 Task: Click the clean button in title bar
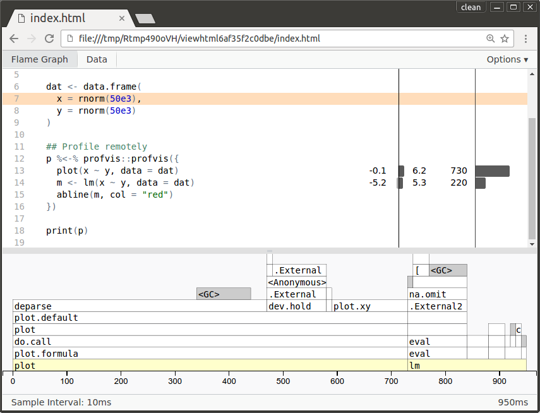(x=471, y=7)
